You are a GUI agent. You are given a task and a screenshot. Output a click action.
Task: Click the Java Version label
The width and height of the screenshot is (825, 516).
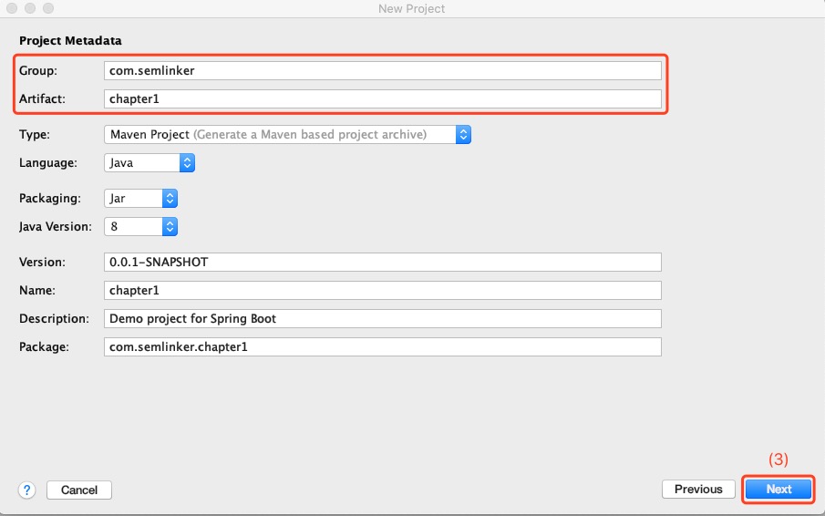56,226
